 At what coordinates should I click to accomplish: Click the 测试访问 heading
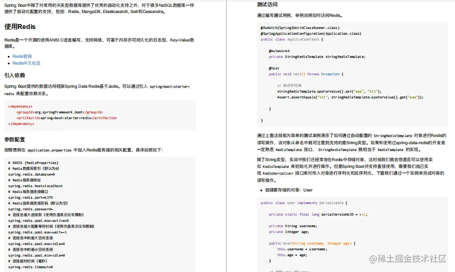coord(267,5)
